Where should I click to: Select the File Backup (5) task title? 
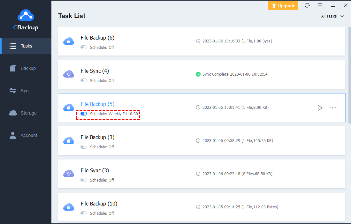[97, 104]
